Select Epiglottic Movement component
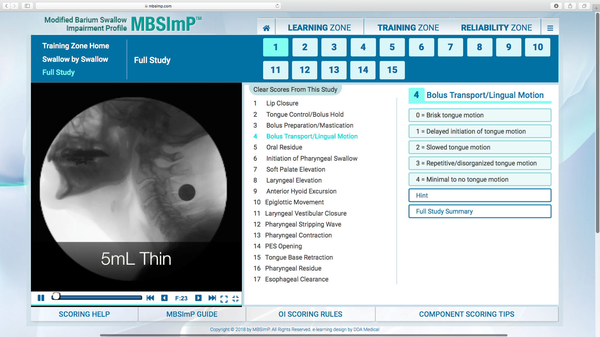This screenshot has width=600, height=337. tap(294, 202)
